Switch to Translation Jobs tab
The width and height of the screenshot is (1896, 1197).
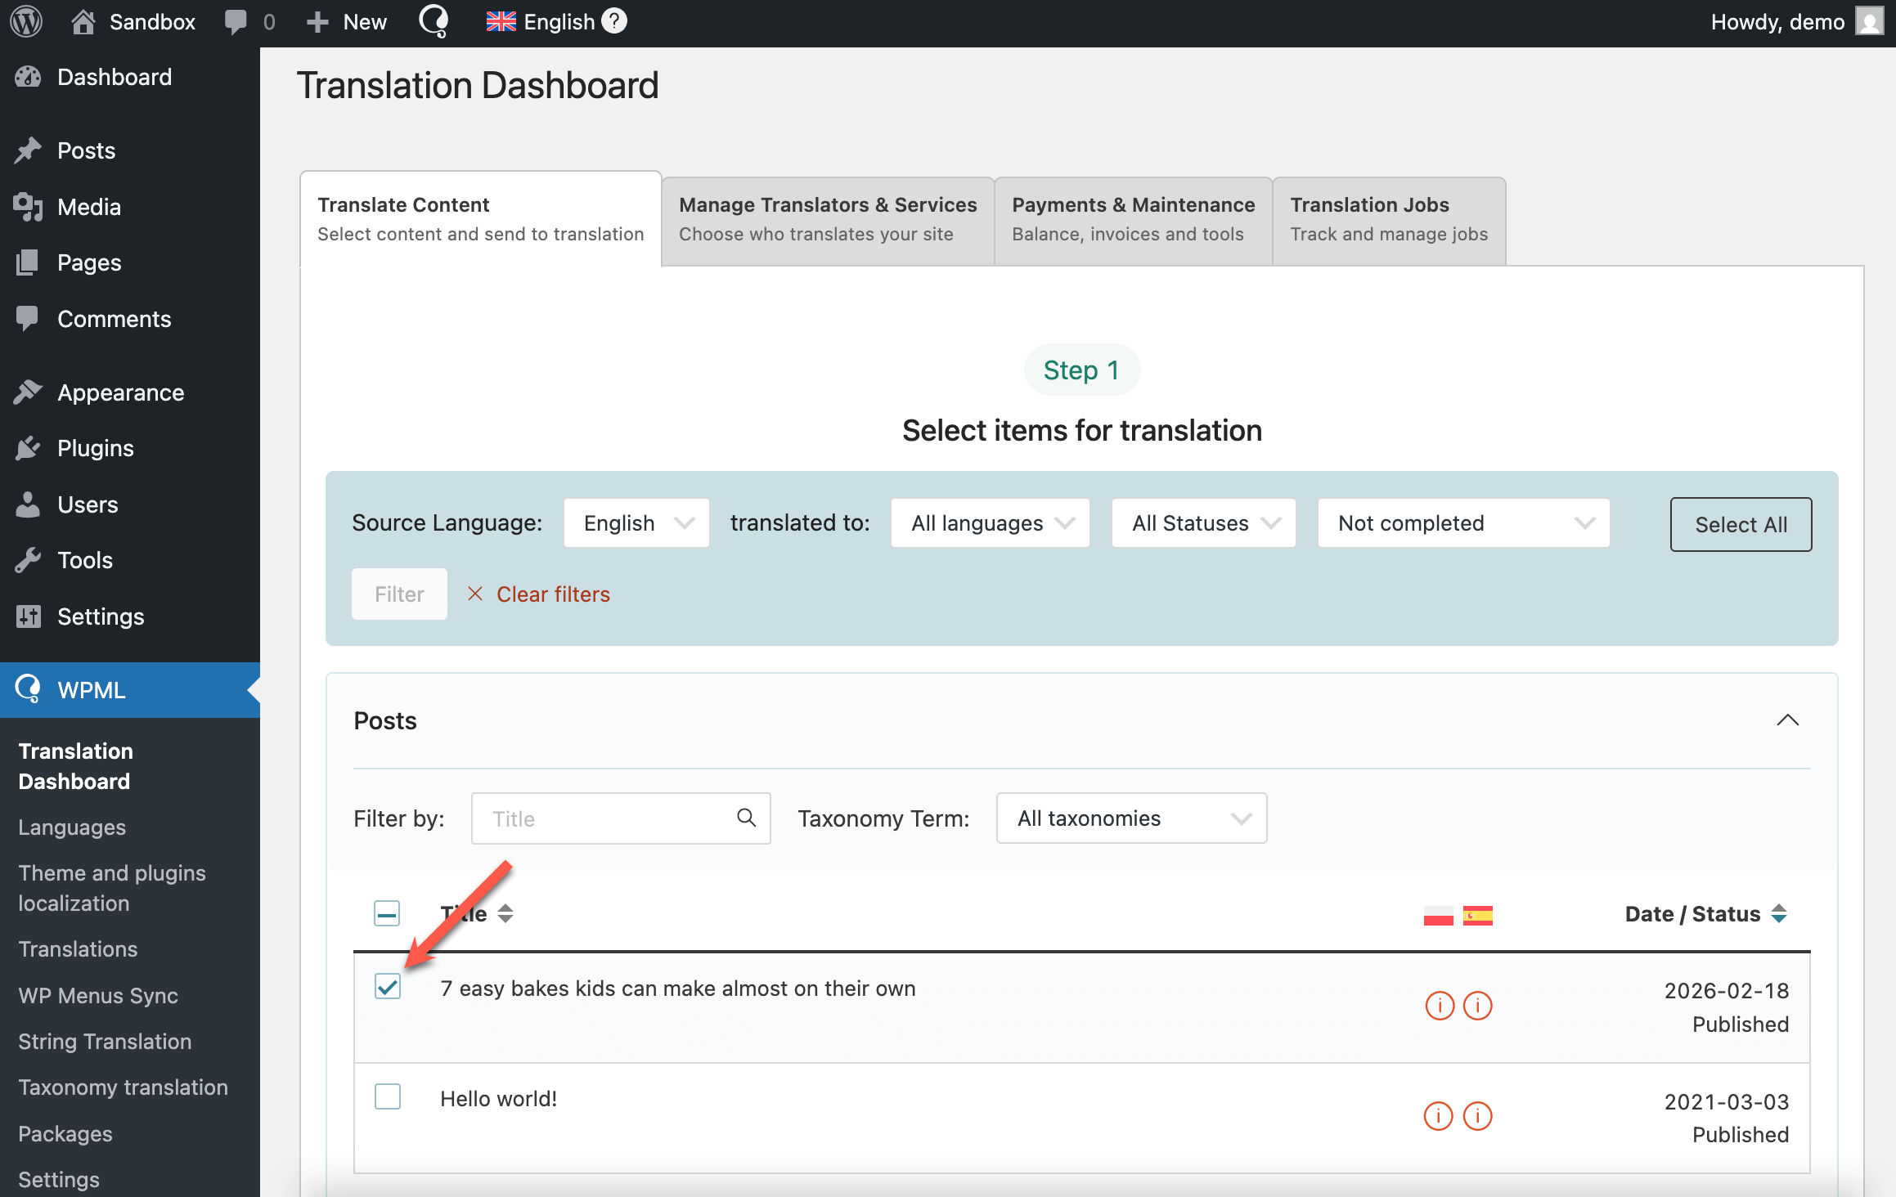coord(1389,219)
